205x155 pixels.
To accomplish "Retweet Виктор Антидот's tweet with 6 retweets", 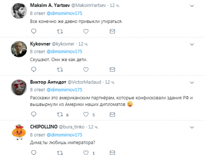I will 60,114.
